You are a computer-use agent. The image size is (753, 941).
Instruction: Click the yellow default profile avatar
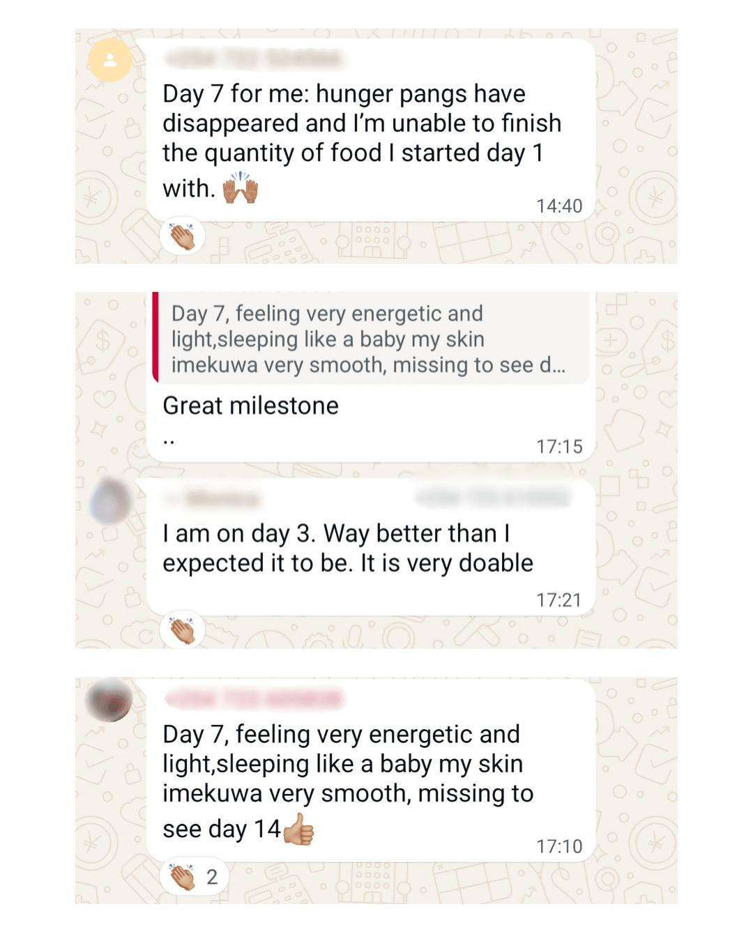click(110, 61)
